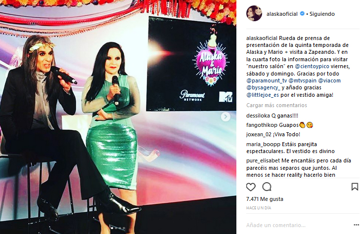Open the @viacom mention link
Screen dimensions: 361x234
click(x=329, y=80)
